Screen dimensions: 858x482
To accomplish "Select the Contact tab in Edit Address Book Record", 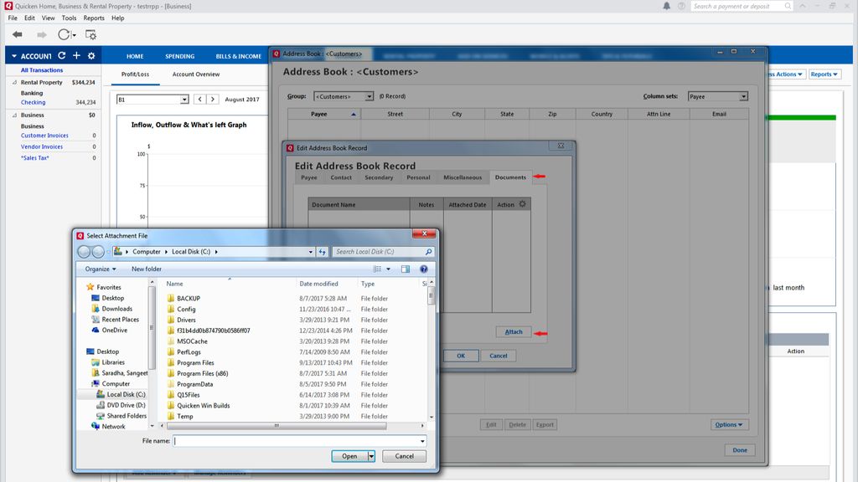I will click(x=341, y=177).
